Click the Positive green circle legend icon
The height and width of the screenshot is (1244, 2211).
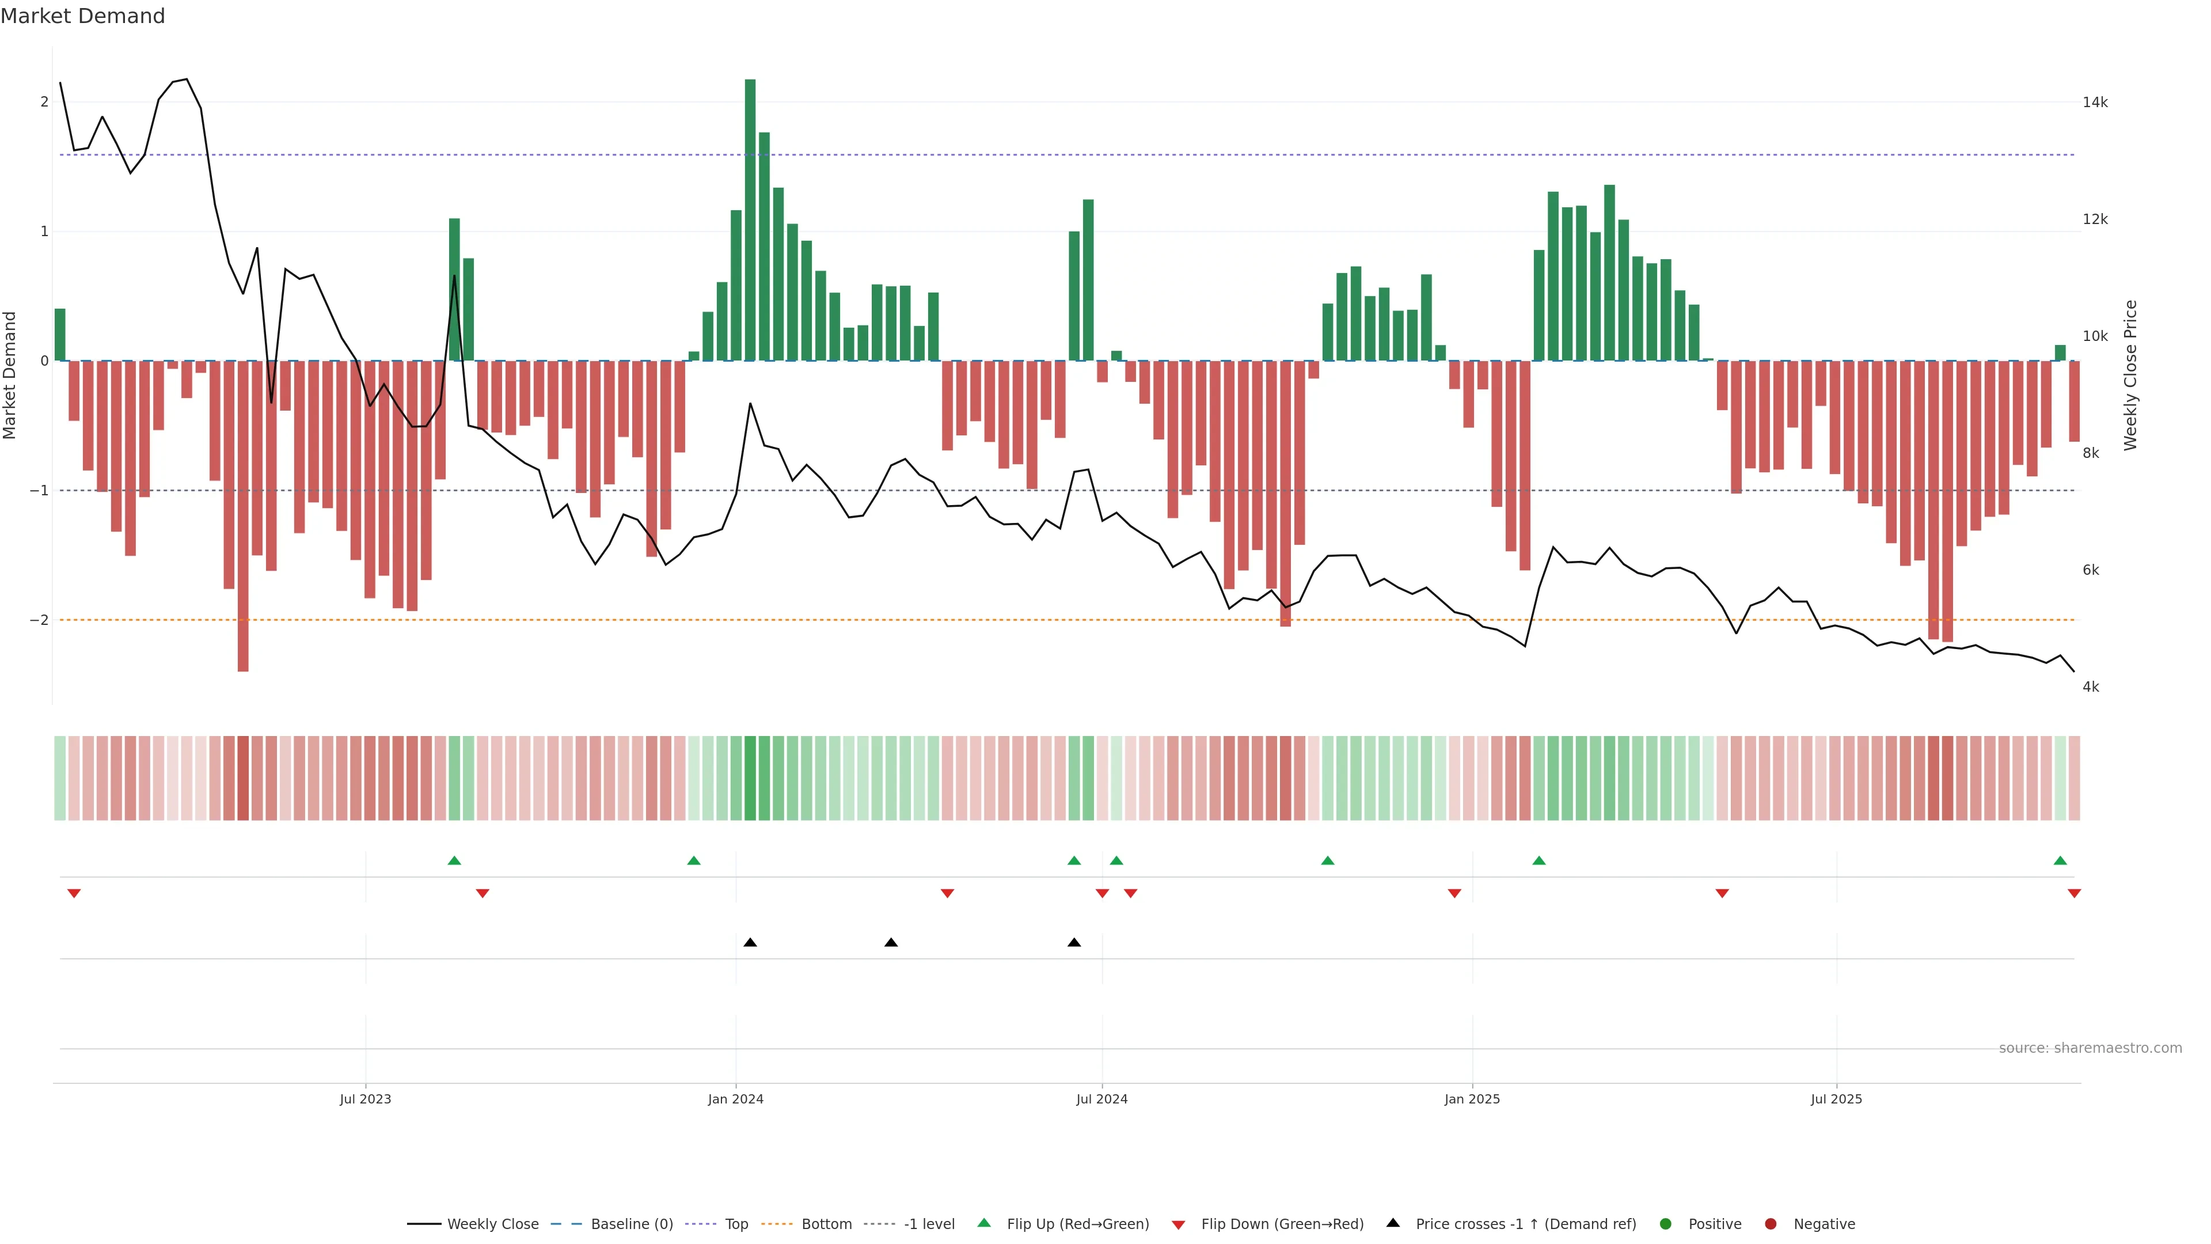point(1666,1224)
